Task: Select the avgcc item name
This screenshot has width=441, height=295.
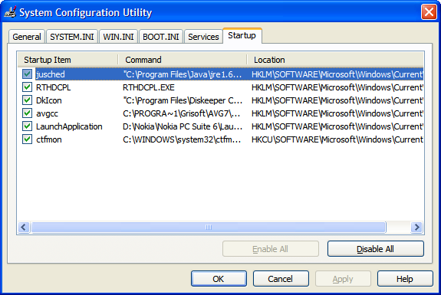Action: coord(48,113)
